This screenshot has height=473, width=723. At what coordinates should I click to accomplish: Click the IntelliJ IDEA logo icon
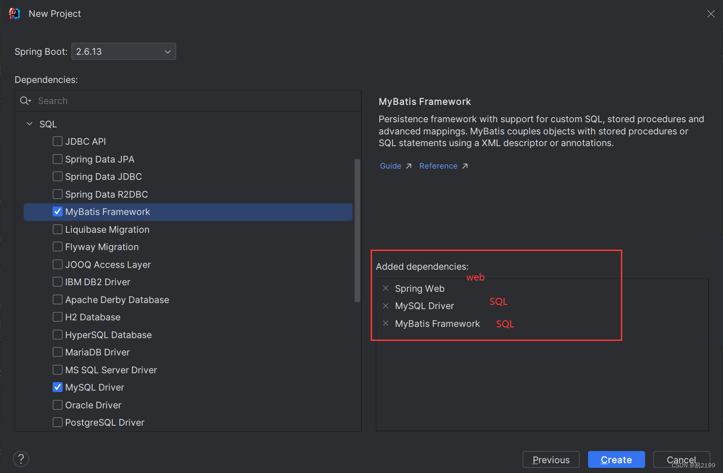pos(15,14)
